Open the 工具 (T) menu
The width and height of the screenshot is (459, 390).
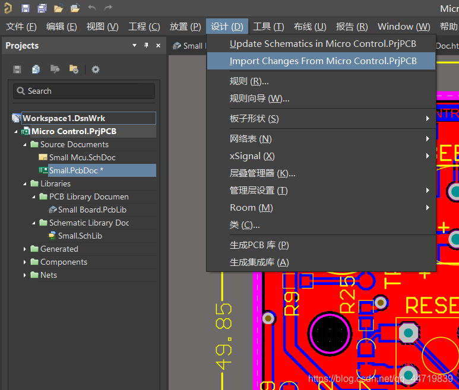click(268, 27)
